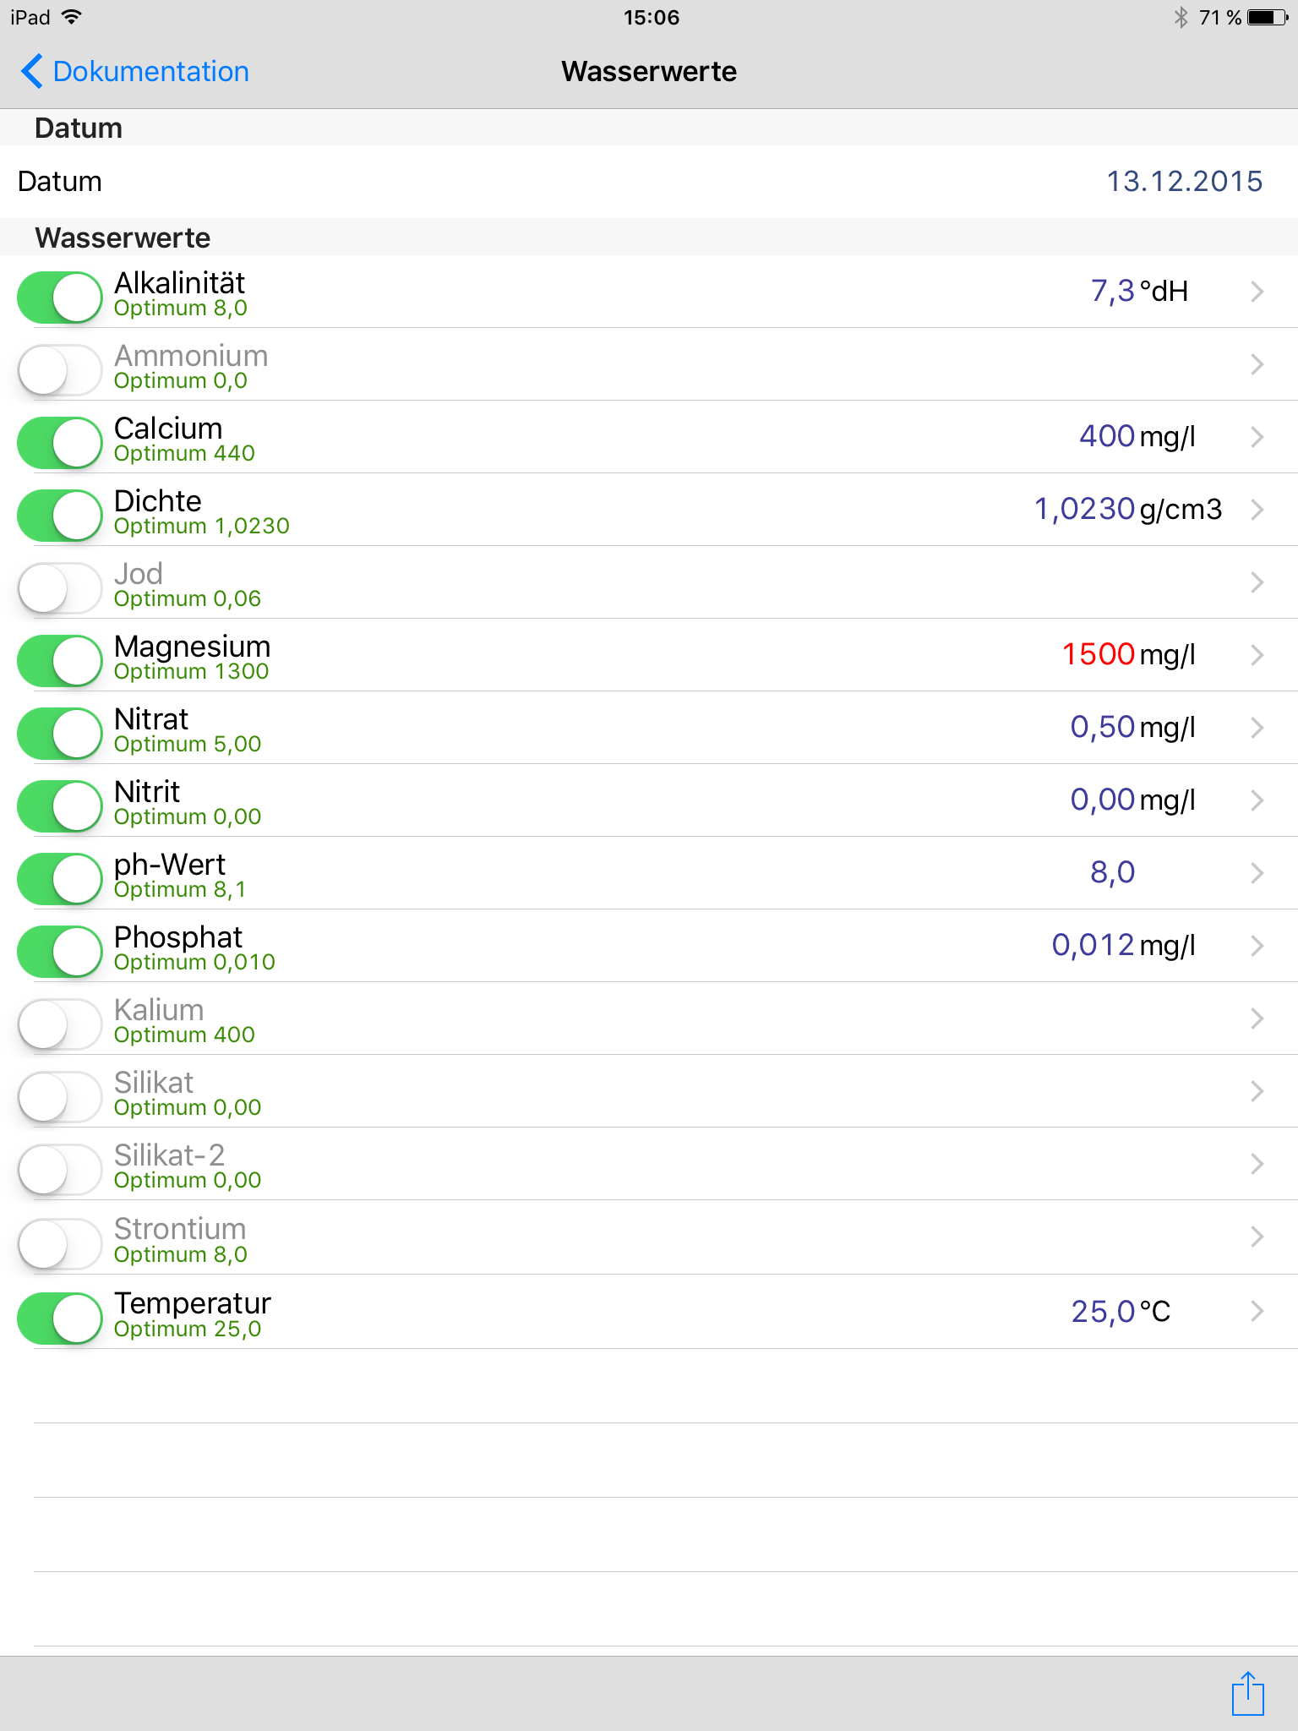Tap the share icon at bottom right
Viewport: 1298px width, 1731px height.
point(1247,1693)
